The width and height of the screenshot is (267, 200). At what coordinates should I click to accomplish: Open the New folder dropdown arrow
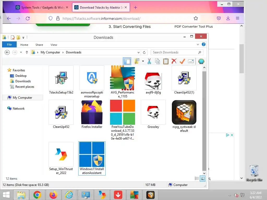[143, 61]
